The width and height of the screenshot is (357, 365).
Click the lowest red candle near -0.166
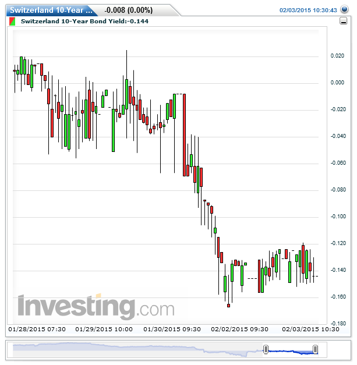pos(228,306)
